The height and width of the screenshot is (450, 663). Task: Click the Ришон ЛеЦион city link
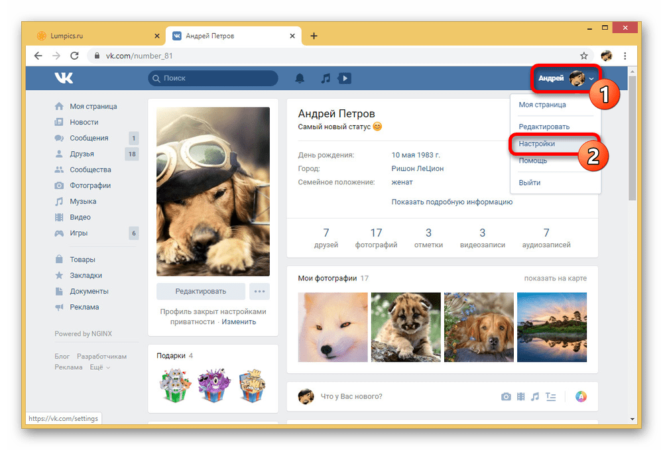(x=417, y=168)
